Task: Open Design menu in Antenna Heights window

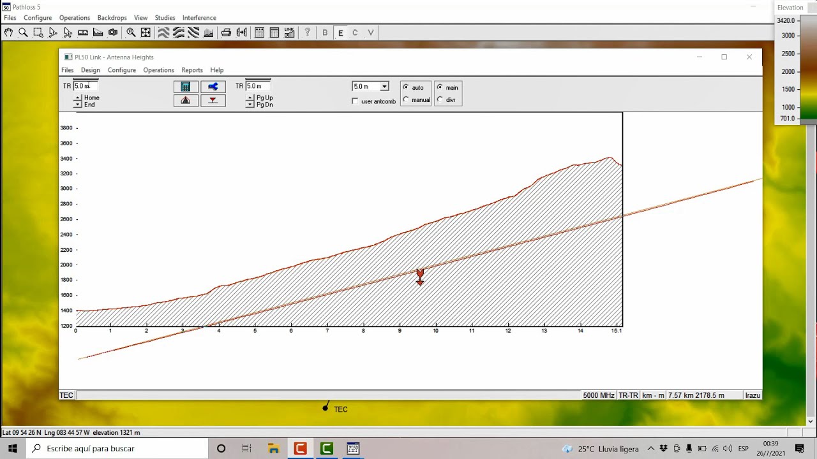Action: pyautogui.click(x=90, y=70)
